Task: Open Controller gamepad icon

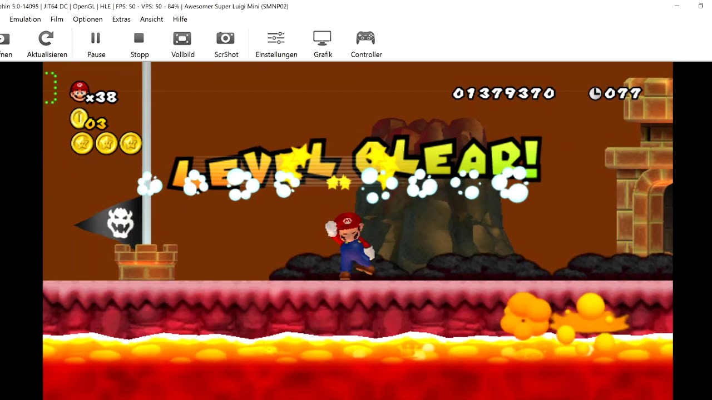Action: tap(365, 38)
